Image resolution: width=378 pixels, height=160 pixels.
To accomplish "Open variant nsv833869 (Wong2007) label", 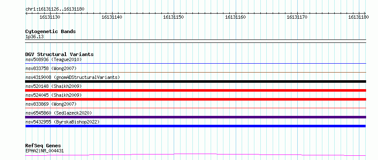I will [x=51, y=104].
